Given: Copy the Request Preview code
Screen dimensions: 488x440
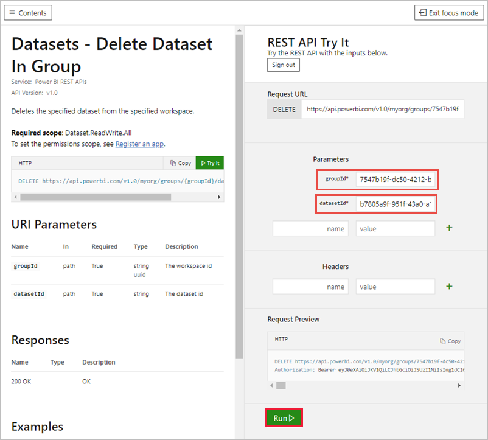Looking at the screenshot, I should coord(450,341).
